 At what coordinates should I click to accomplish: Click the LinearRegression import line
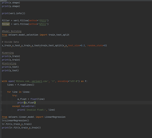(x=34, y=117)
